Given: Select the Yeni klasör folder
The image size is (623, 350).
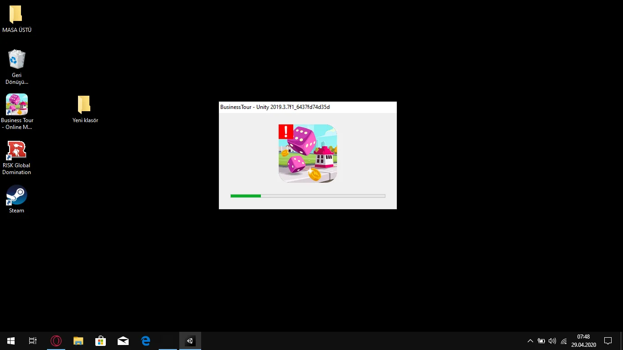Looking at the screenshot, I should [x=85, y=109].
